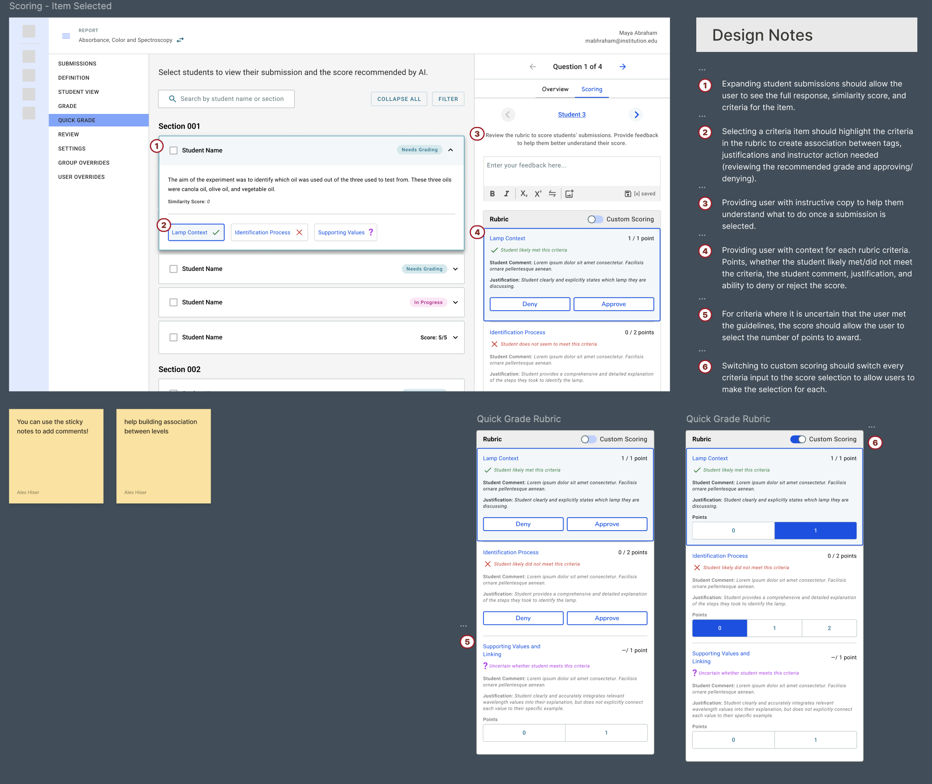932x784 pixels.
Task: Click swap icon beside Absorbance report title
Action: tap(180, 40)
